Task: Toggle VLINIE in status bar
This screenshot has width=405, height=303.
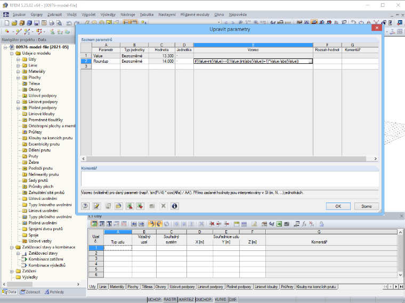Action: point(220,299)
